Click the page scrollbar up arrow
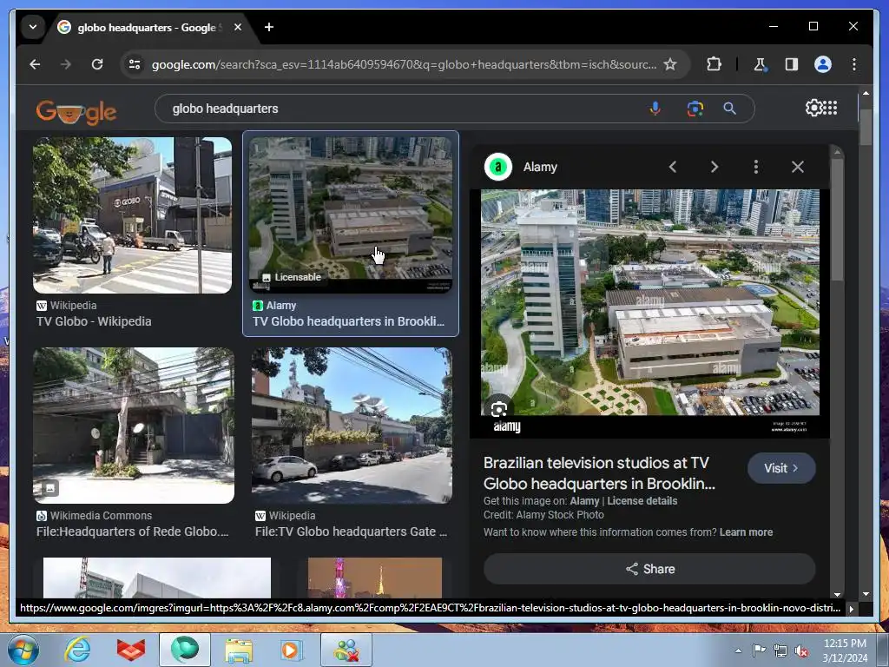 coord(866,92)
